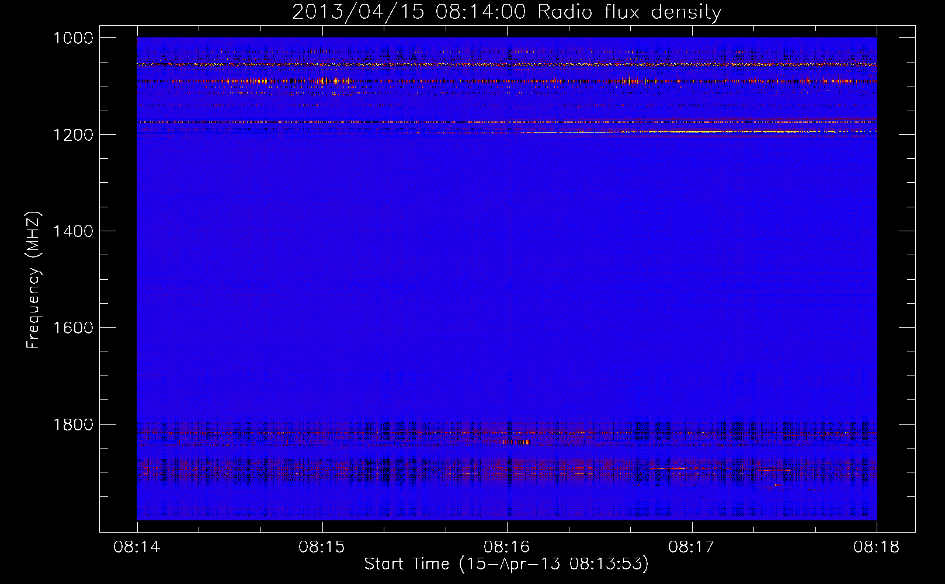
Task: Click the "Frequency (MHZ)" axis label
Action: [x=33, y=280]
